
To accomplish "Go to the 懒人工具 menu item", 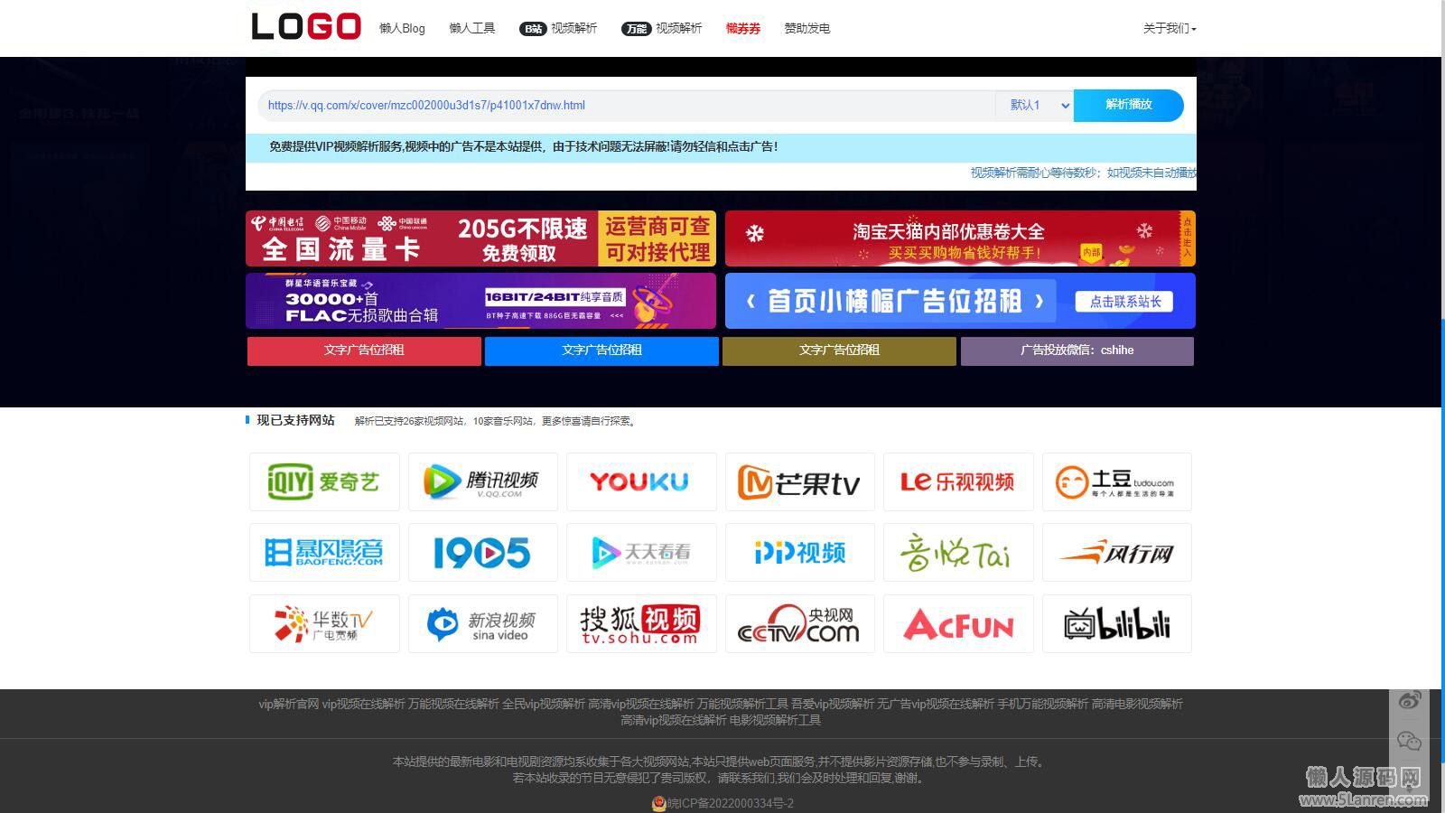I will [x=471, y=29].
